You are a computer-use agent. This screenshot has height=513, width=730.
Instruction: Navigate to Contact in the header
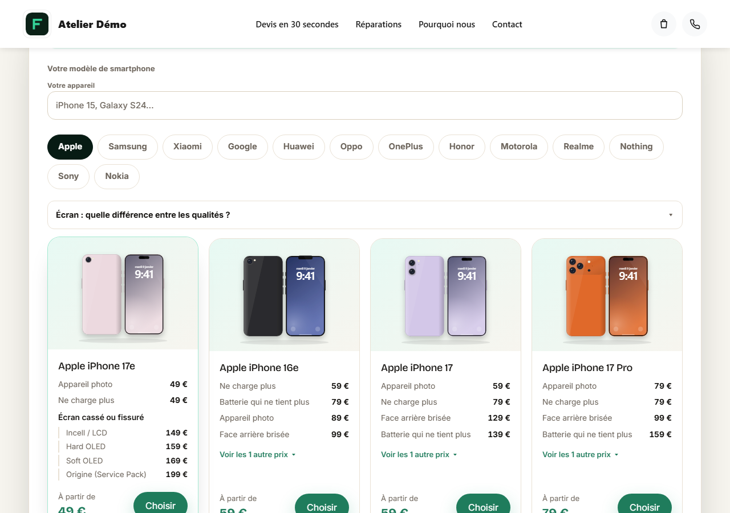pos(507,25)
